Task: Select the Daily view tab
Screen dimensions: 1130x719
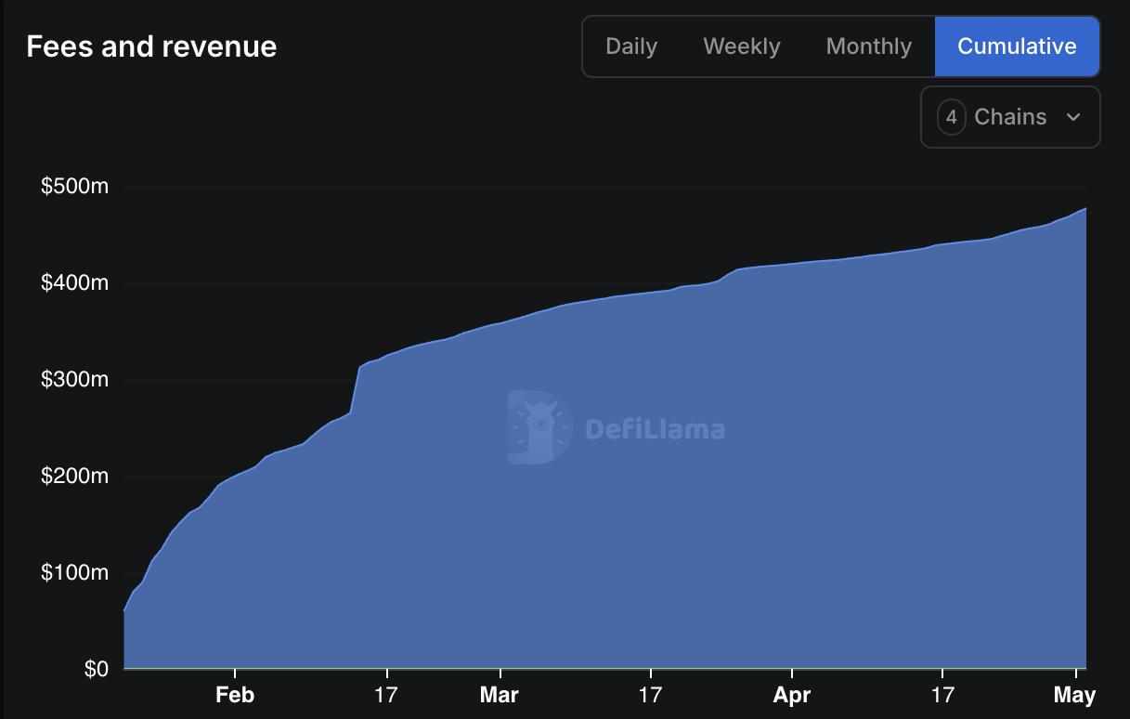Action: pyautogui.click(x=631, y=46)
